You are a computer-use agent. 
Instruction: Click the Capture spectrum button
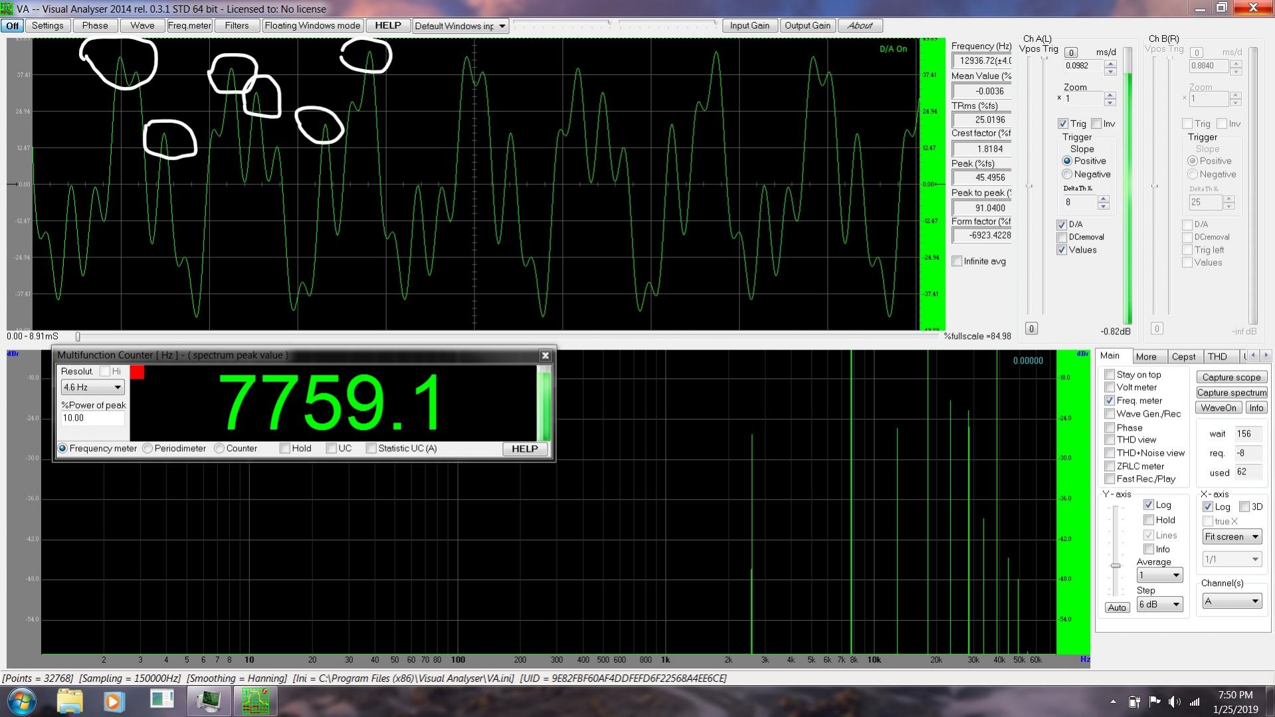1231,393
